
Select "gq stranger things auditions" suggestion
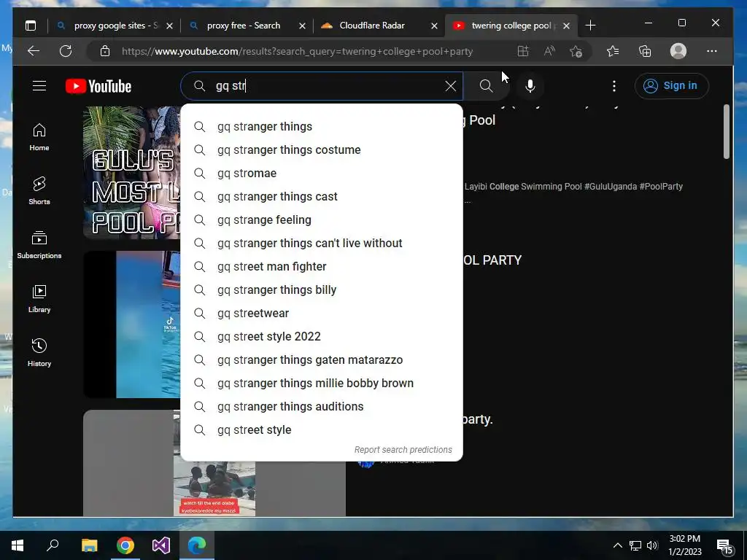322,407
